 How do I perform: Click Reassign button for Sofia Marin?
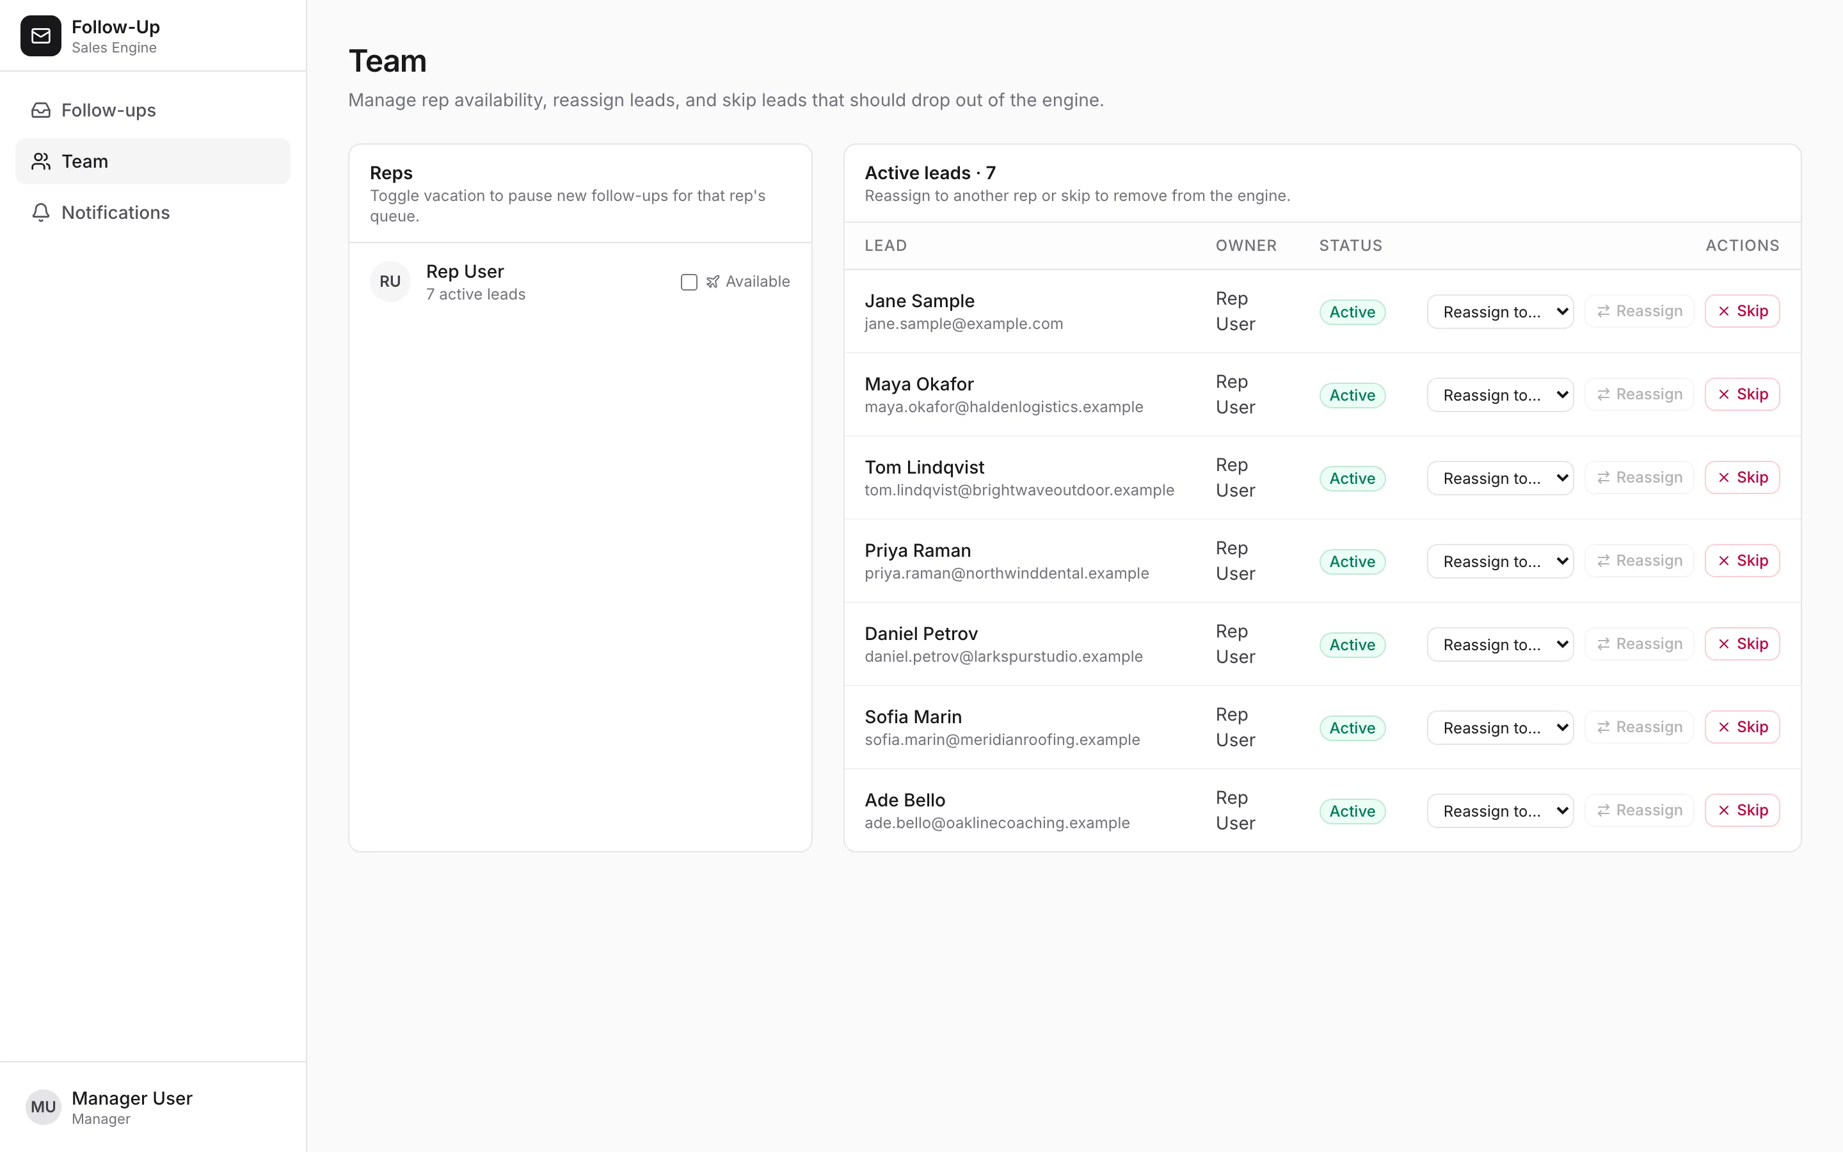click(1639, 727)
